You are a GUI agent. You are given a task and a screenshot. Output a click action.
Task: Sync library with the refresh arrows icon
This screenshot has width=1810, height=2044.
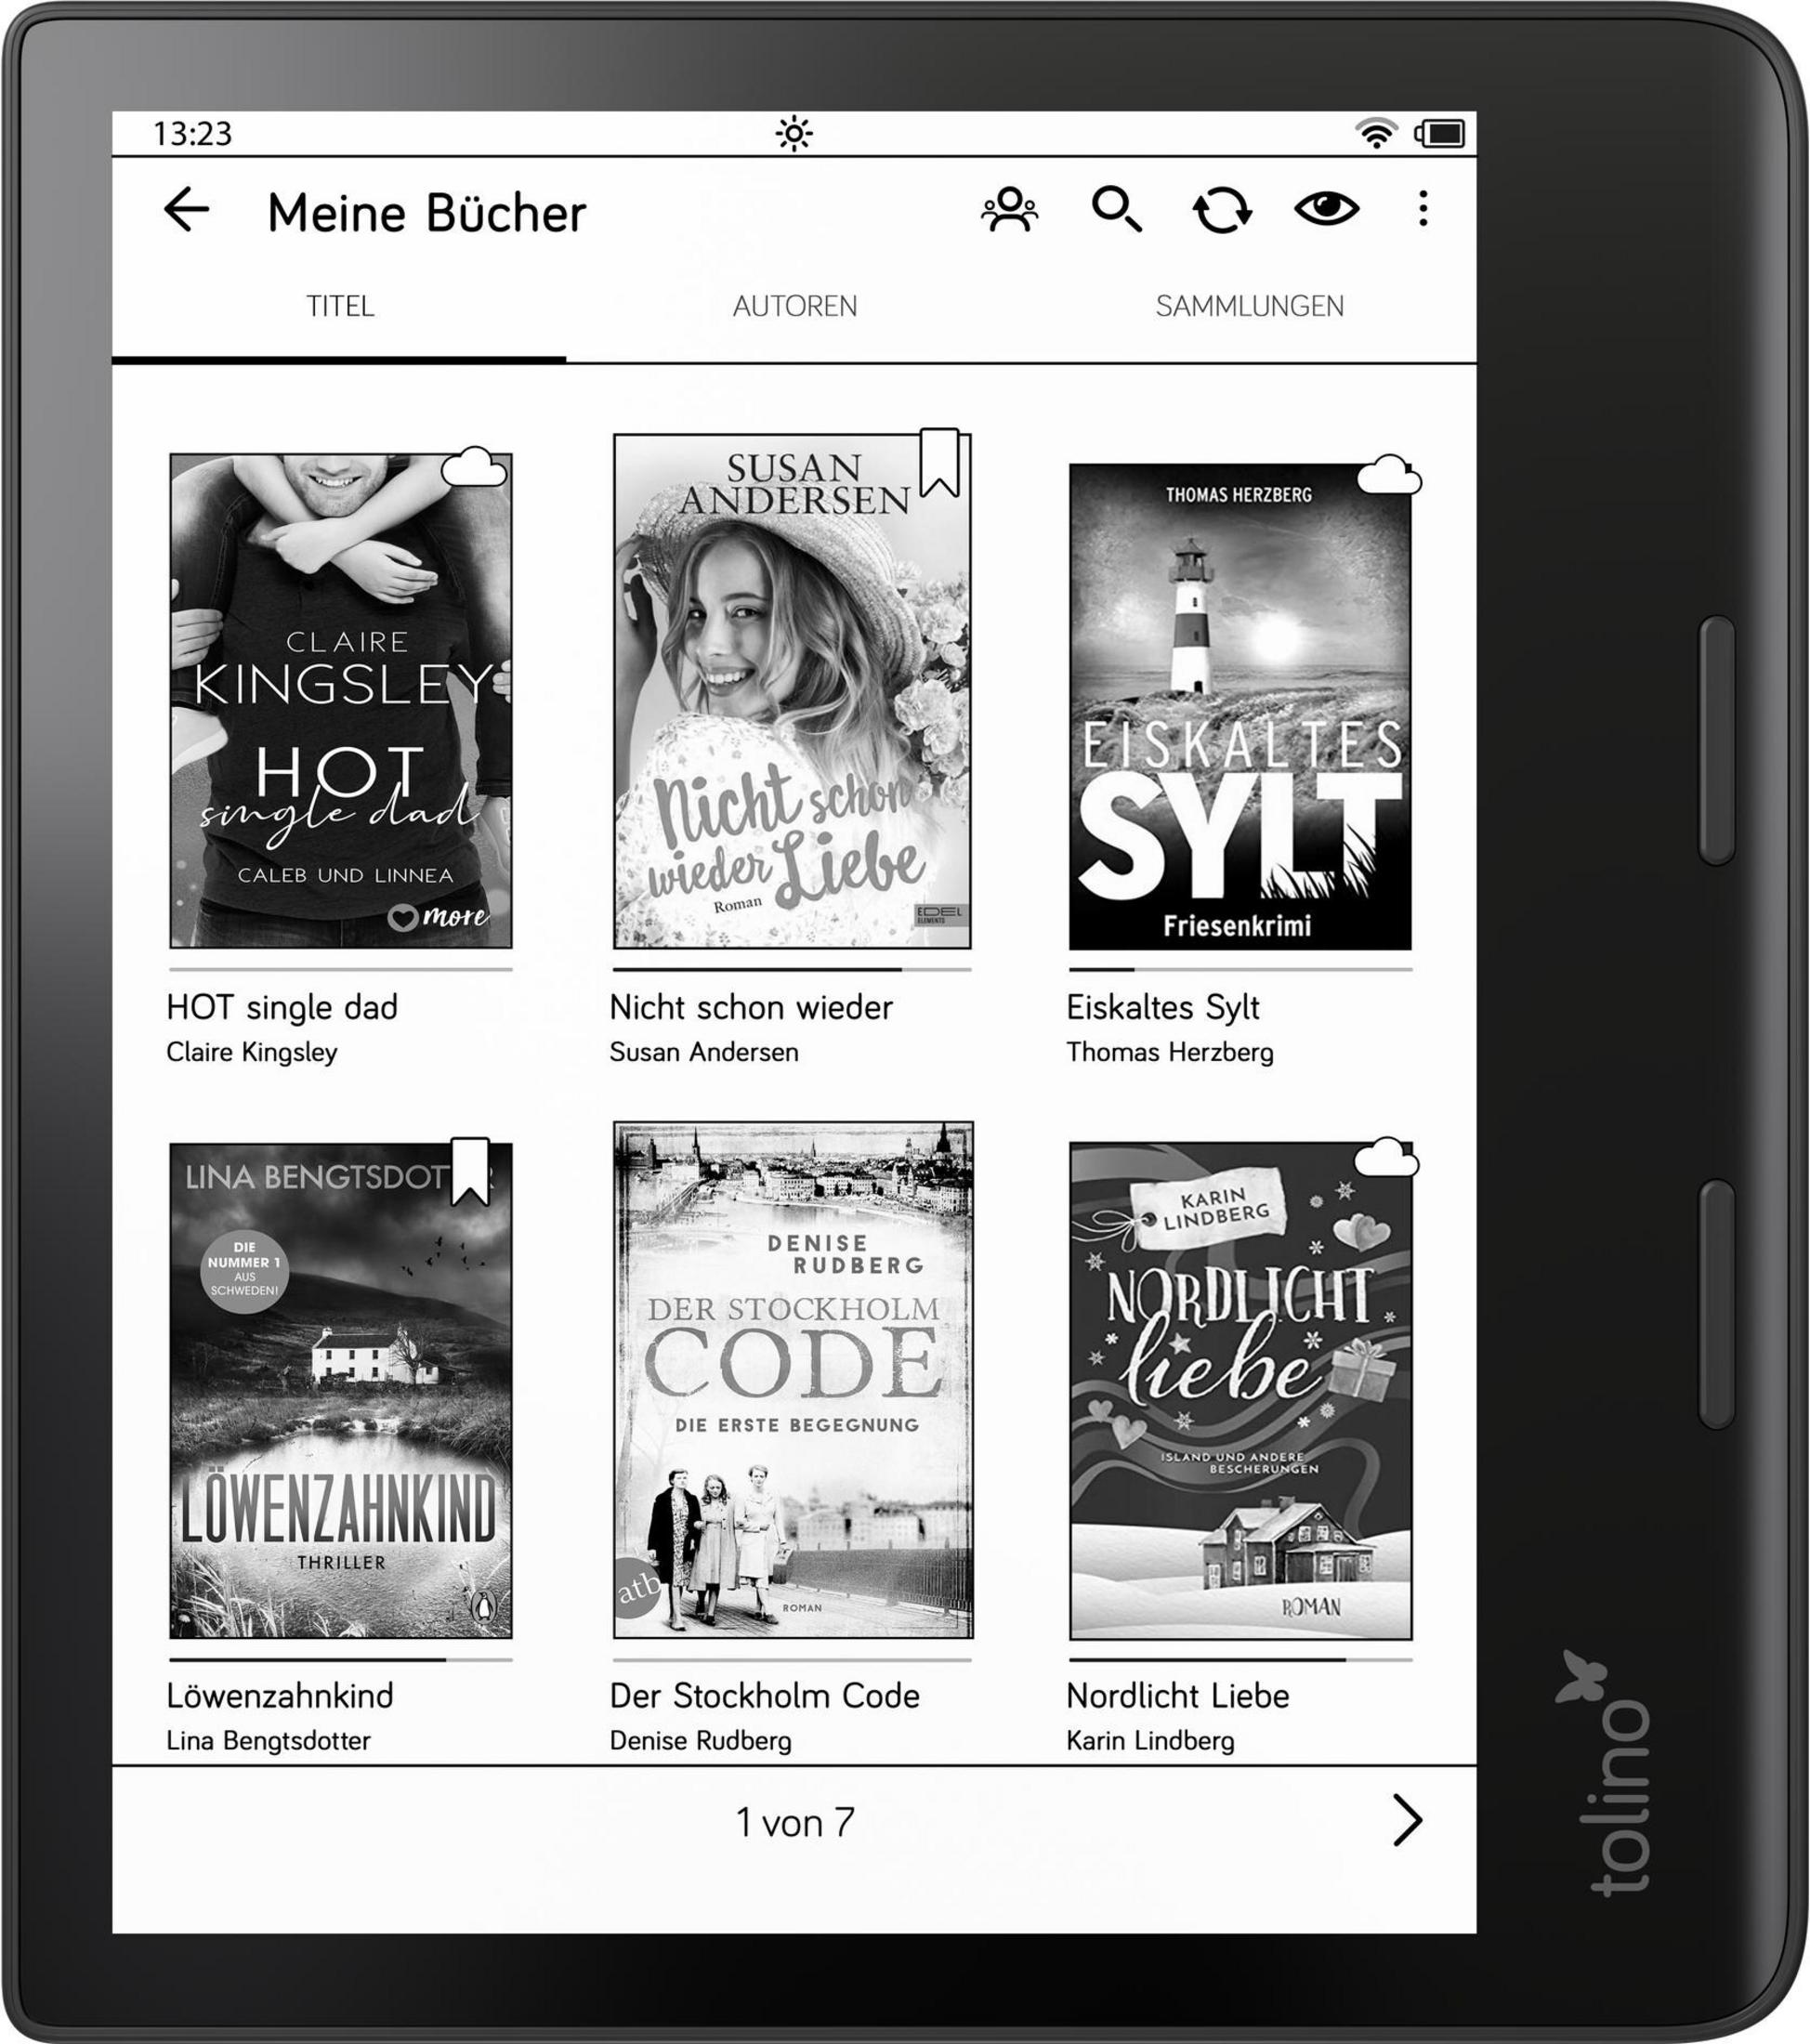coord(1222,210)
